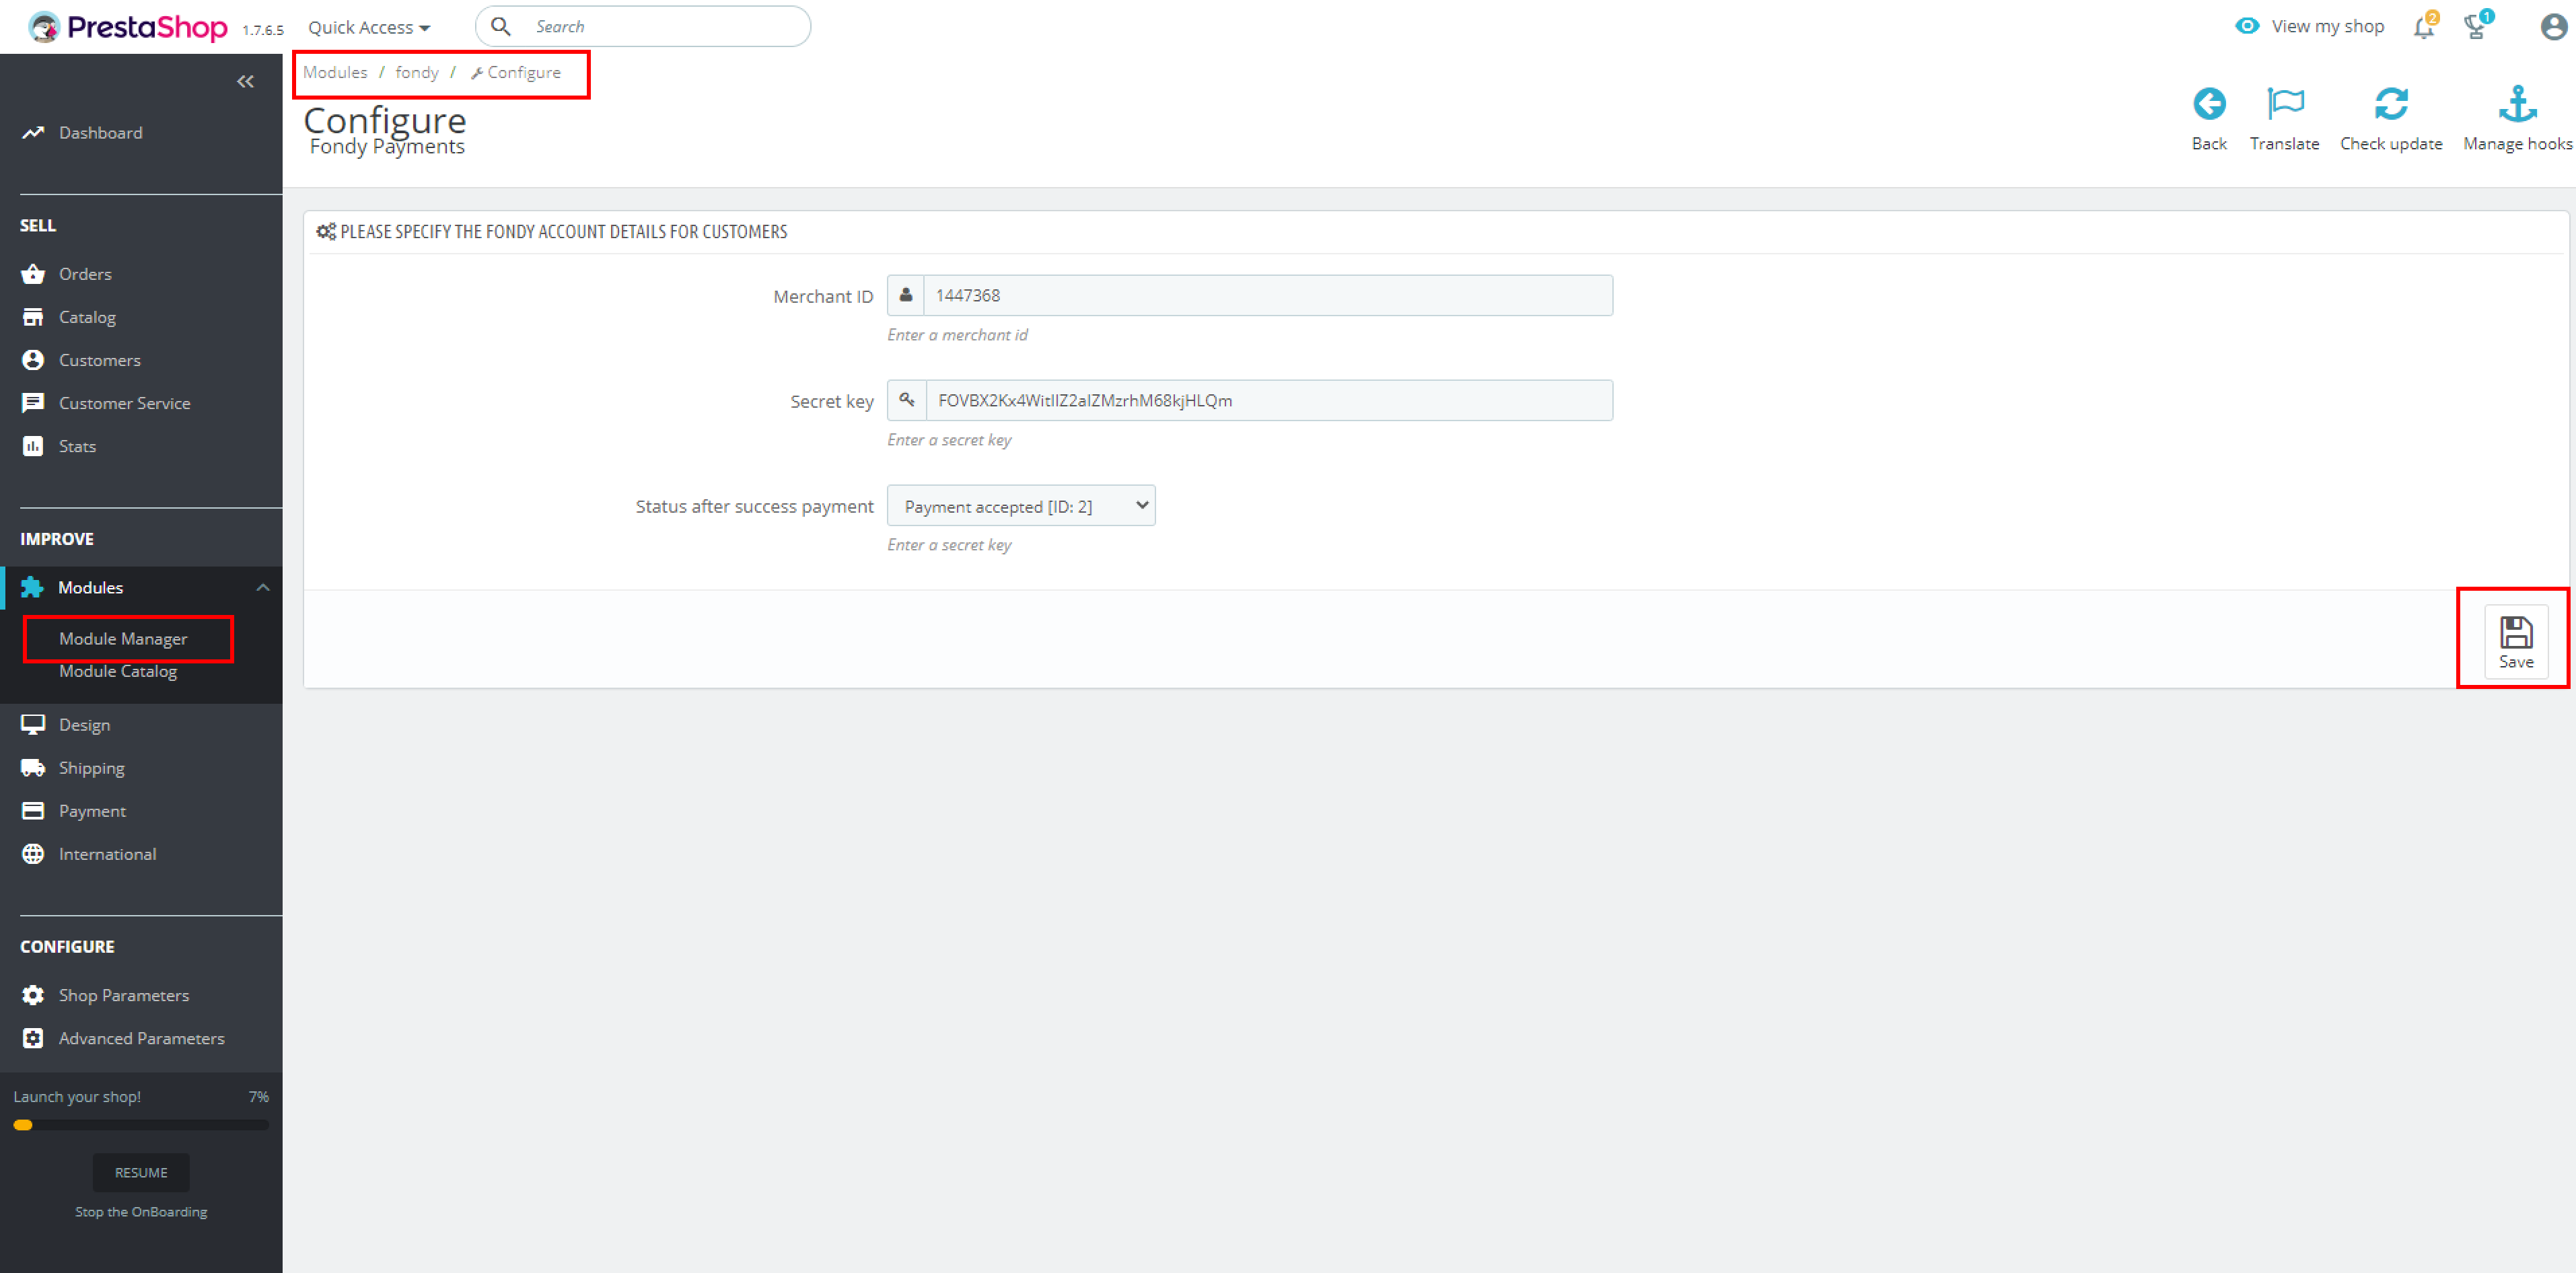The image size is (2576, 1273).
Task: Click the Configure breadcrumb link
Action: (516, 72)
